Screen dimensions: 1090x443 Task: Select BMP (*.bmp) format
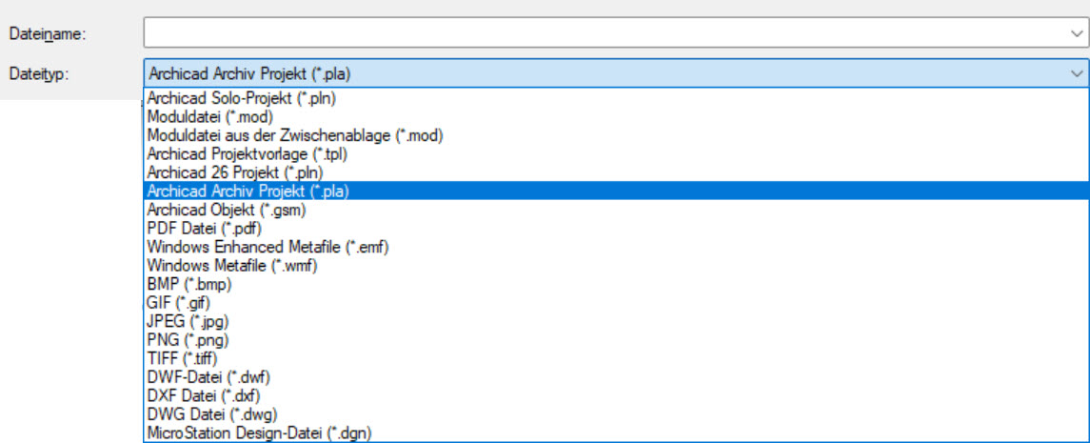[615, 284]
